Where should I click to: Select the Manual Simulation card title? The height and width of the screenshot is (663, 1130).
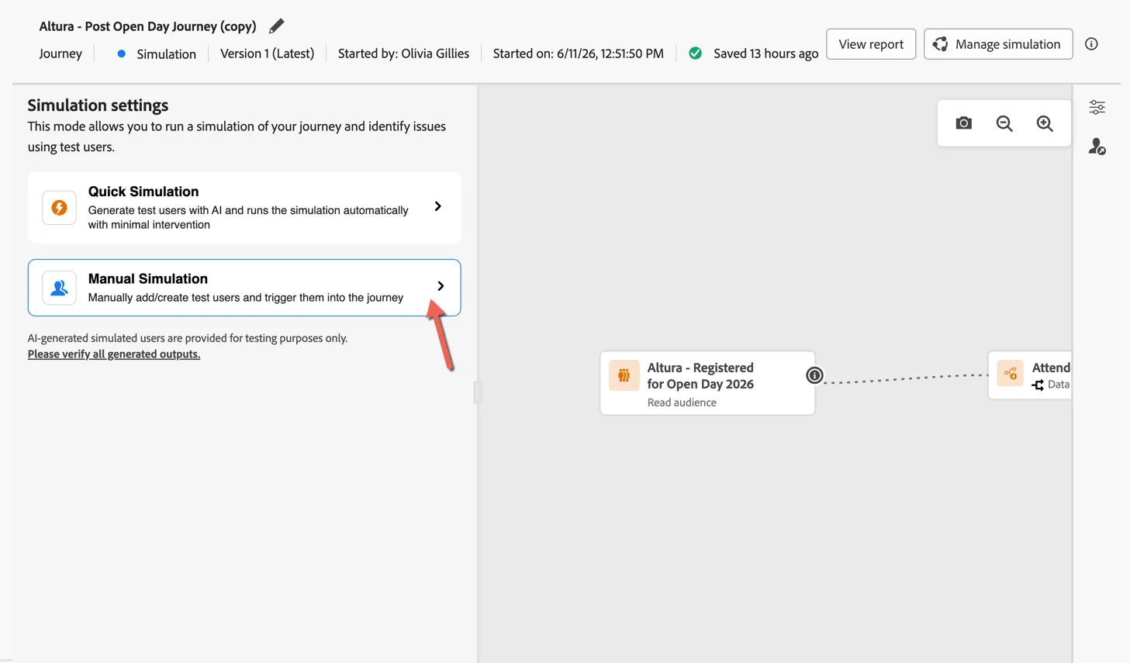[x=148, y=278]
